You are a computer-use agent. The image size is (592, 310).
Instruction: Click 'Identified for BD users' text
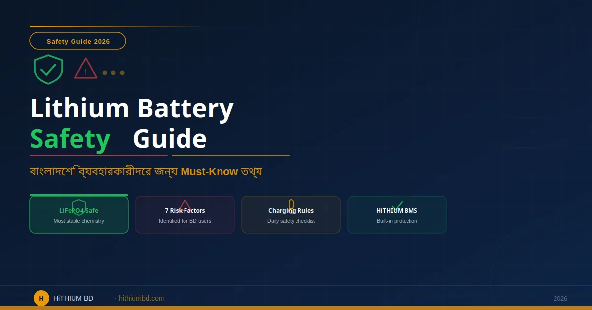click(185, 221)
